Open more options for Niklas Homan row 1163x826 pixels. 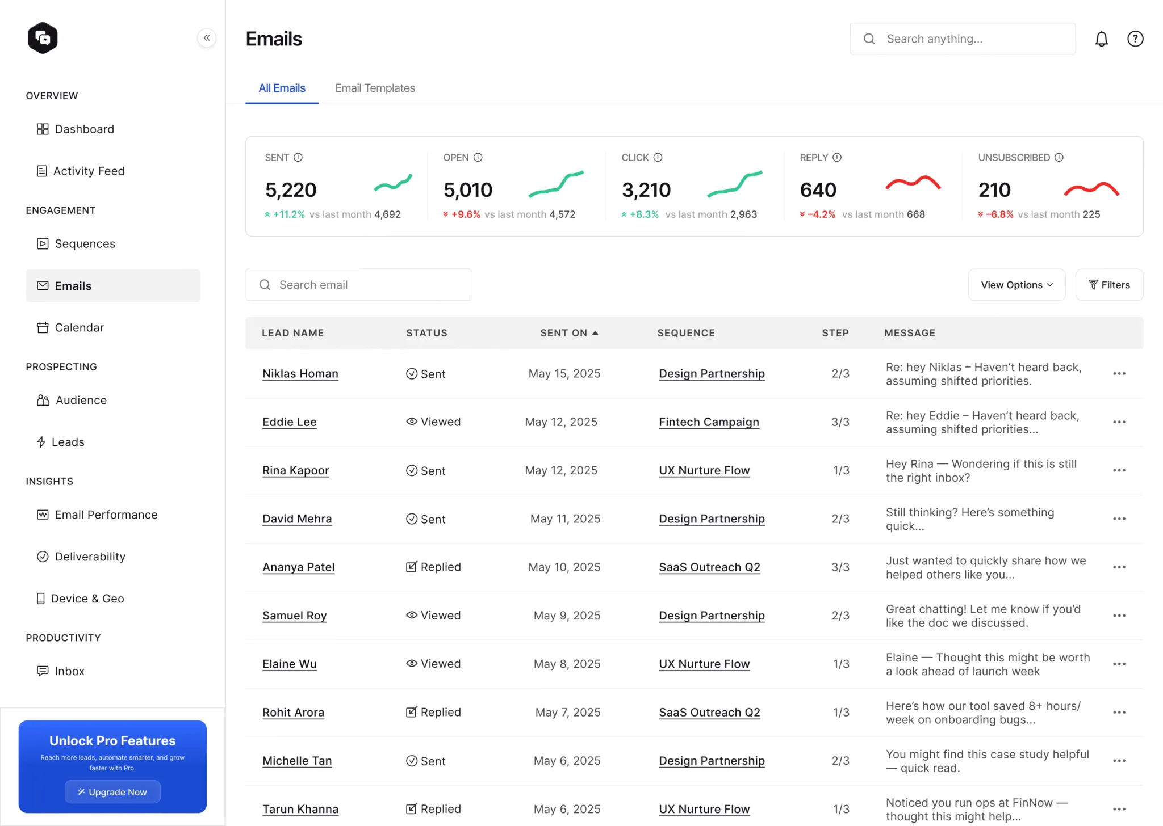click(x=1119, y=373)
